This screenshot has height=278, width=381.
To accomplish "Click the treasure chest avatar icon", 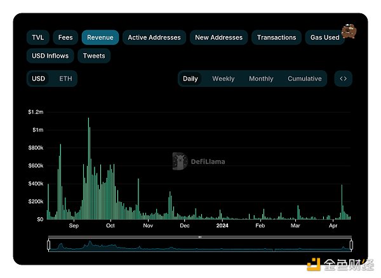I will coord(349,32).
